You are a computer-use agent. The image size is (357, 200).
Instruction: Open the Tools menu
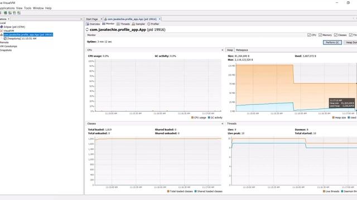28,8
